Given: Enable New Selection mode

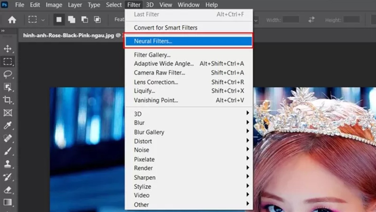Looking at the screenshot, I should coord(59,20).
